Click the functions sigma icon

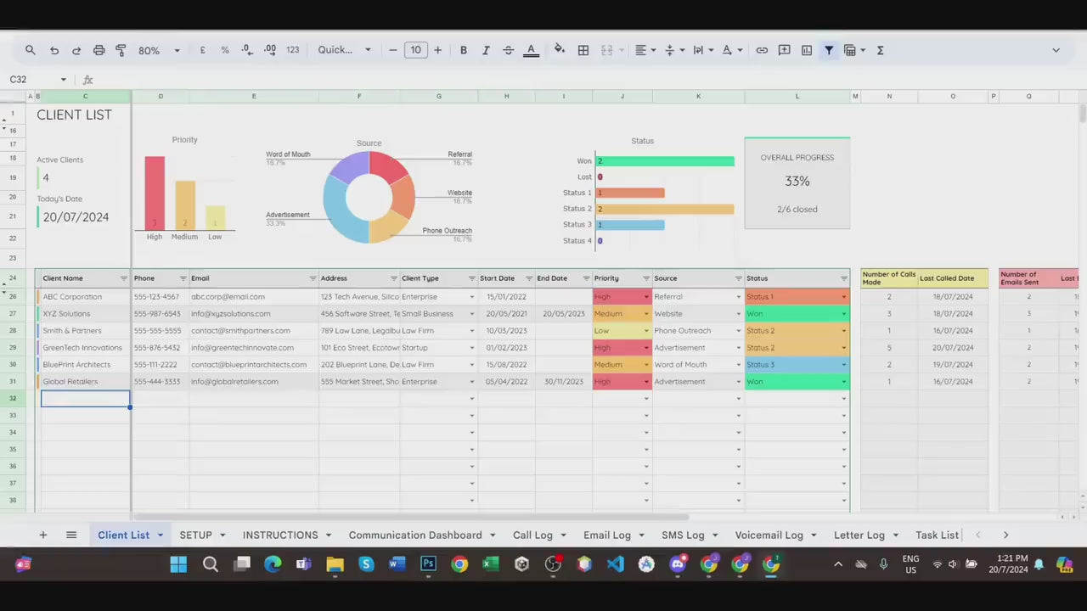pos(880,50)
